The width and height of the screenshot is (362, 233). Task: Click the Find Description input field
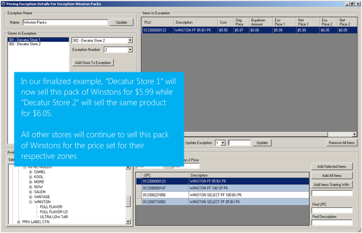332,222
